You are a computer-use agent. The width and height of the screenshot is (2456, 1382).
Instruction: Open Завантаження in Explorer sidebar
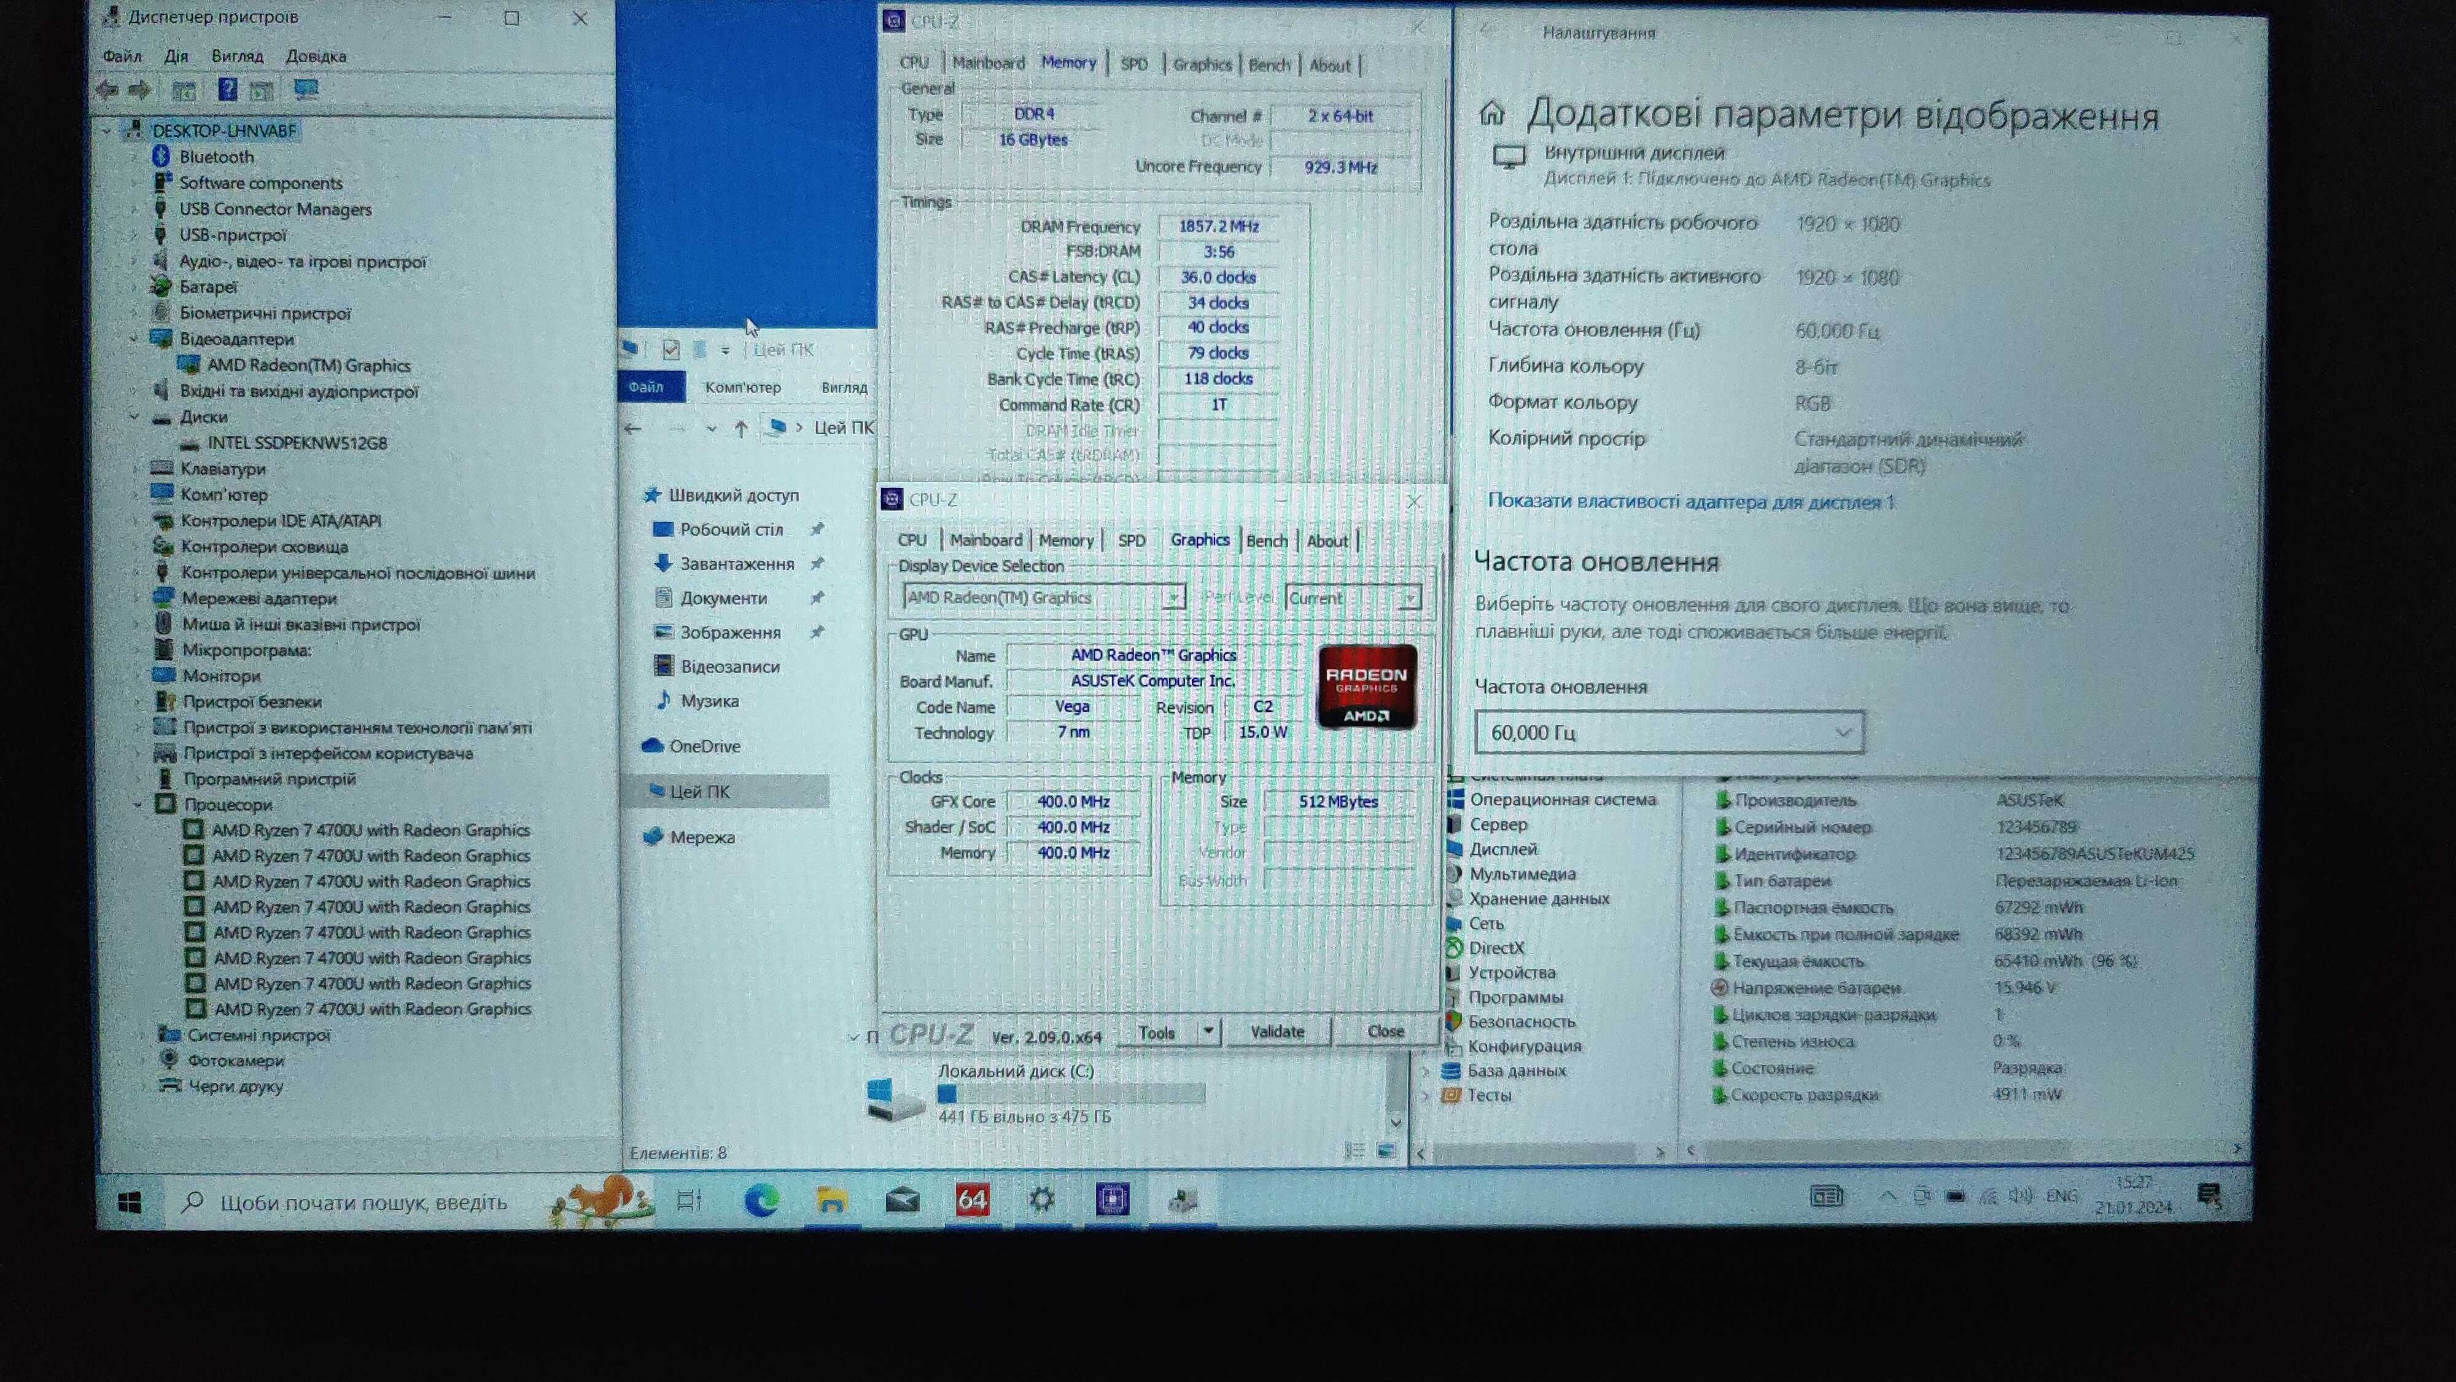737,564
